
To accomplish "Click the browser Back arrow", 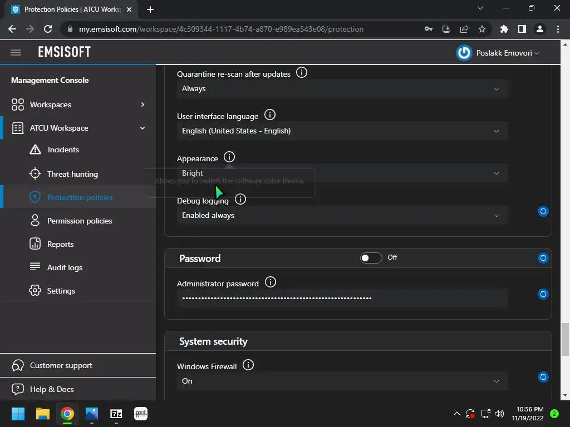I will [12, 29].
